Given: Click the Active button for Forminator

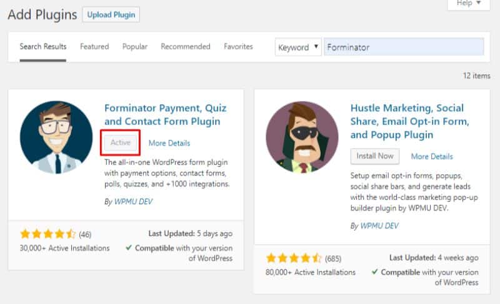Looking at the screenshot, I should point(121,142).
